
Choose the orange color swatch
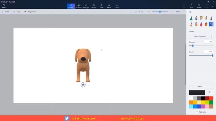coord(191,102)
